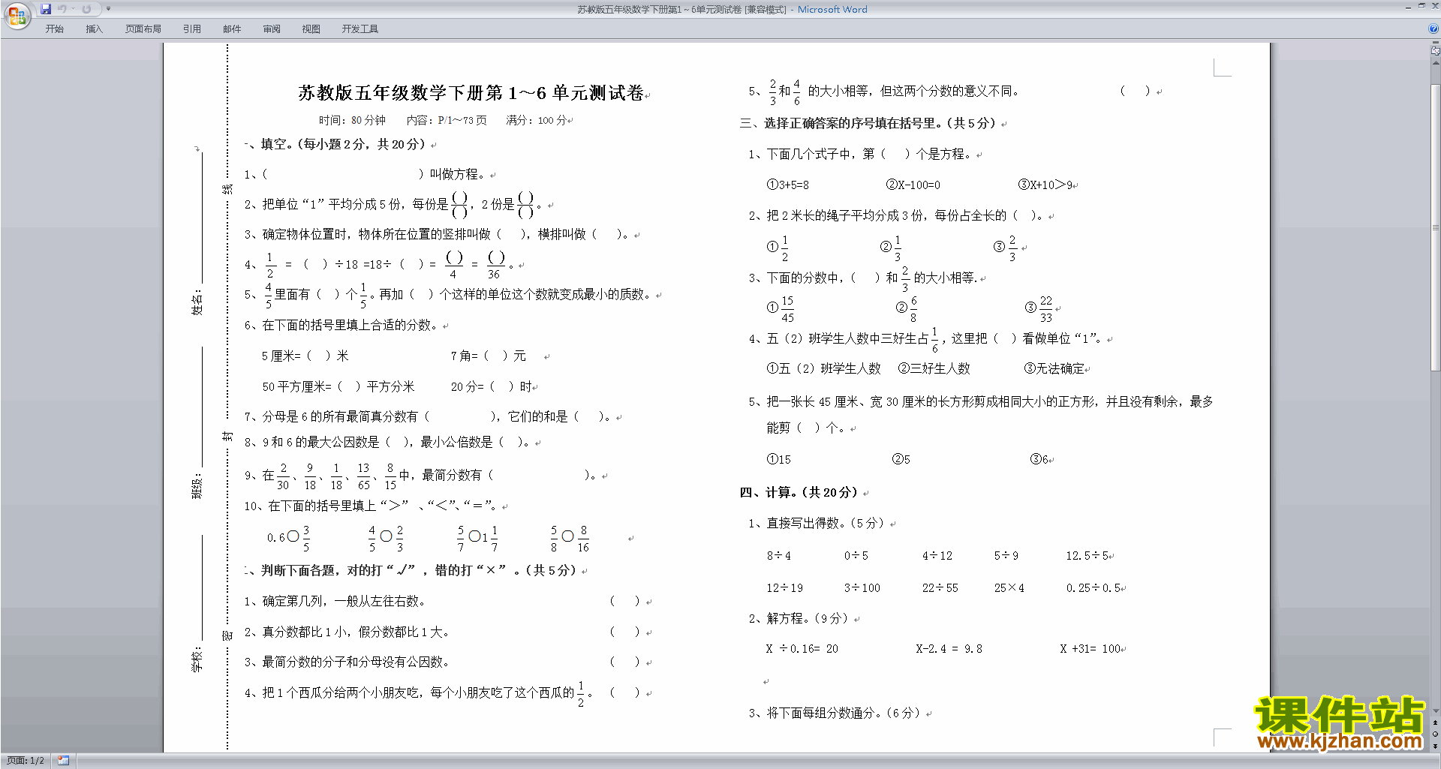Viewport: 1441px width, 769px height.
Task: Click the line 时间: 80分钟
Action: pos(352,120)
